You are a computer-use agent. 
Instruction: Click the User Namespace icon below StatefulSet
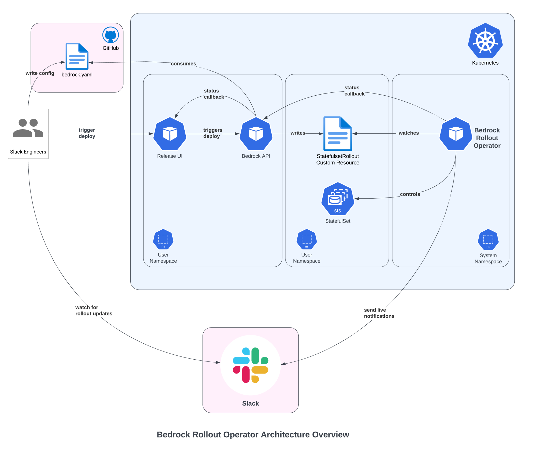pyautogui.click(x=307, y=239)
